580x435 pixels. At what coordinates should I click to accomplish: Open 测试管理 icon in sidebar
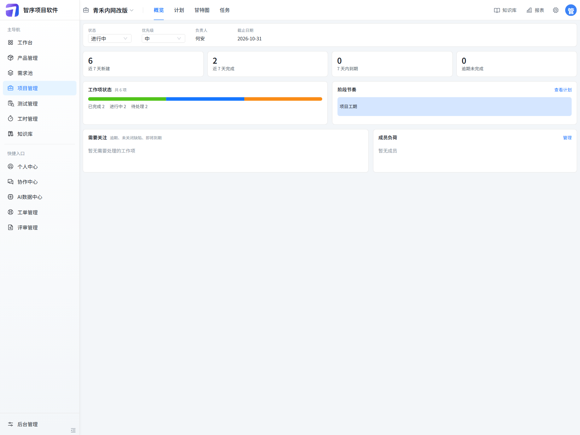10,103
